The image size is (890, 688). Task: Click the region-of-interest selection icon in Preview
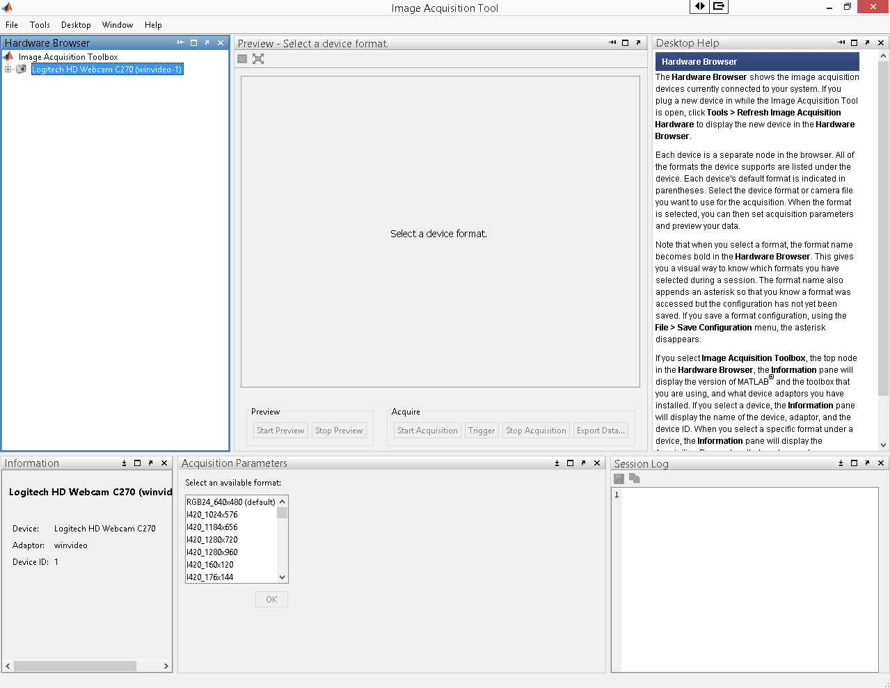tap(242, 59)
